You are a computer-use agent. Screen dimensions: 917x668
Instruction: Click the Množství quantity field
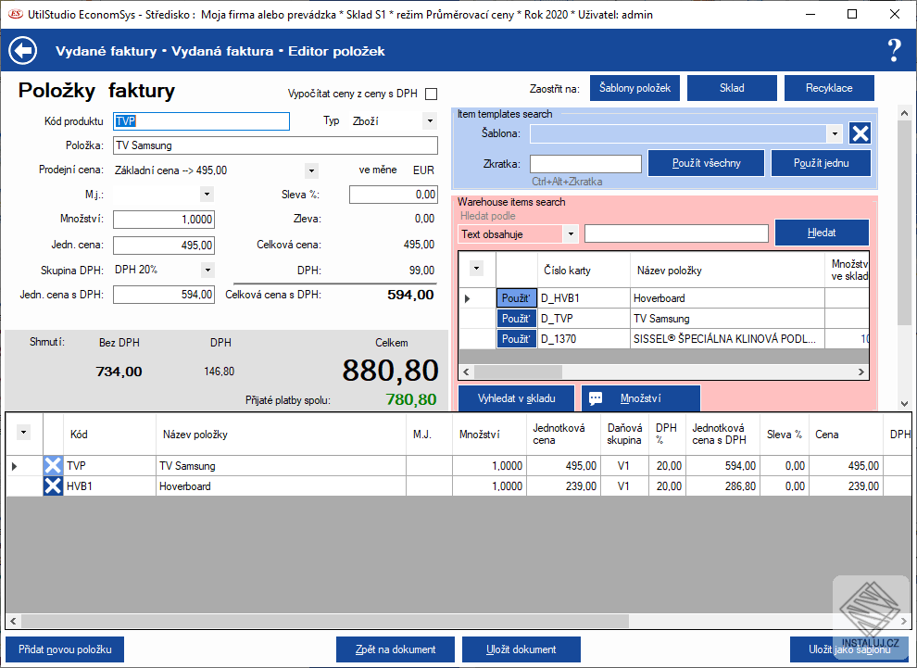pos(164,220)
